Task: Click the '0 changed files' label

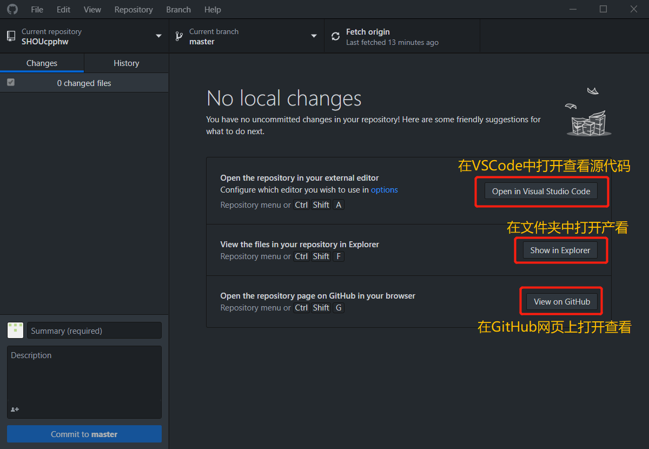Action: click(84, 83)
